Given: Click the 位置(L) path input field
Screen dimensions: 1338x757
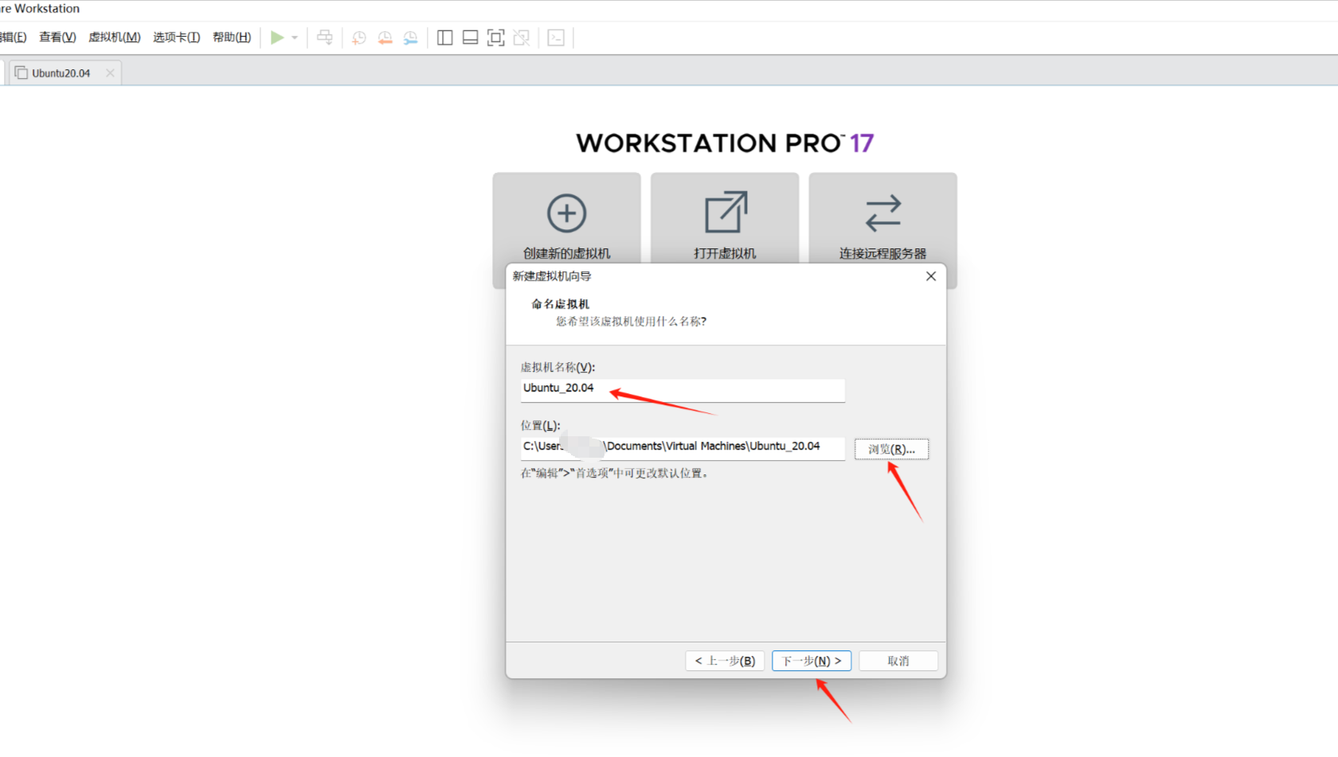Looking at the screenshot, I should tap(683, 447).
